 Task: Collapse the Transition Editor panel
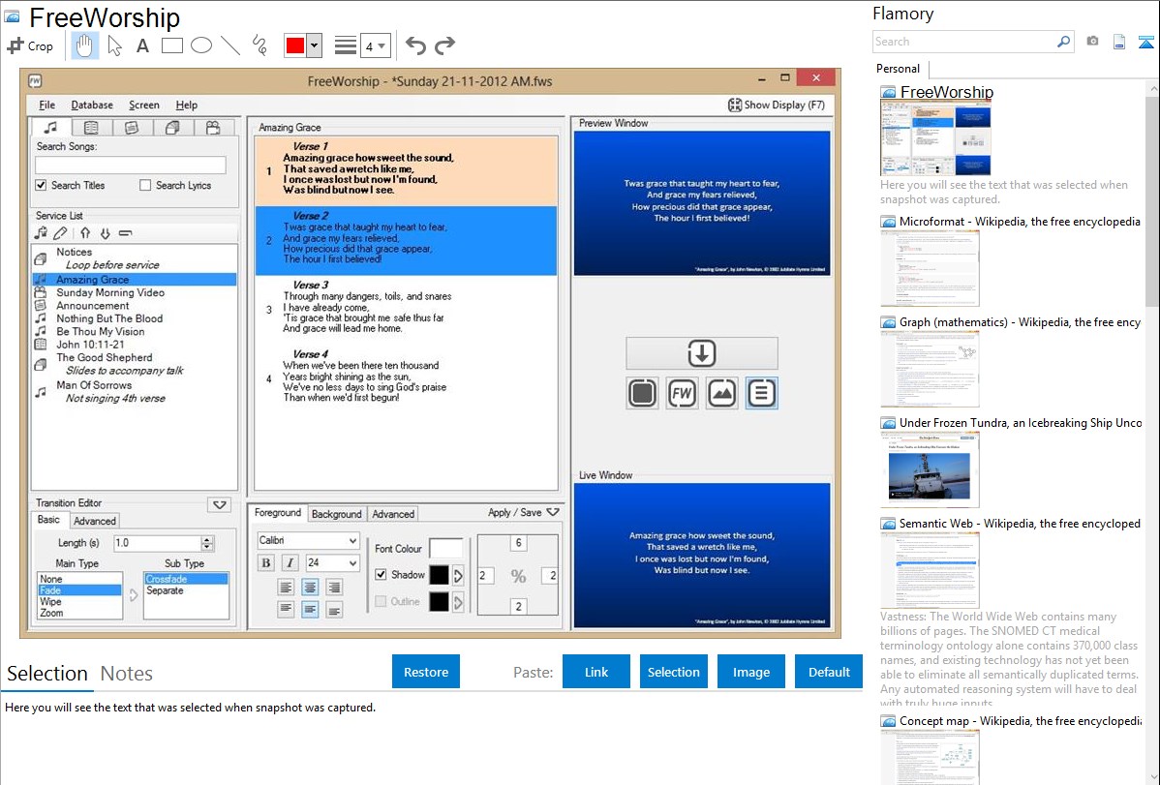click(x=220, y=504)
